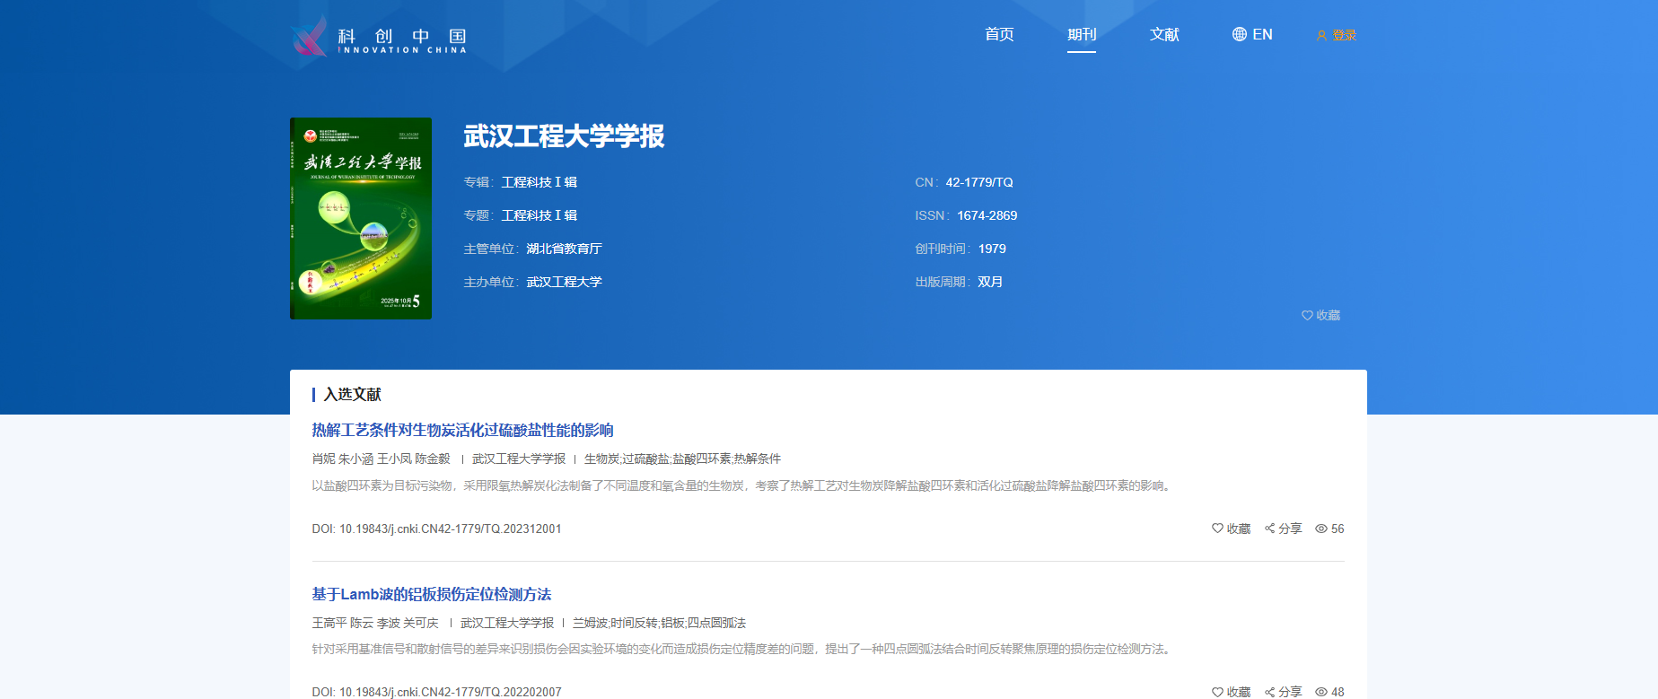The height and width of the screenshot is (699, 1658).
Task: Click the eye view count 56
Action: [1321, 529]
